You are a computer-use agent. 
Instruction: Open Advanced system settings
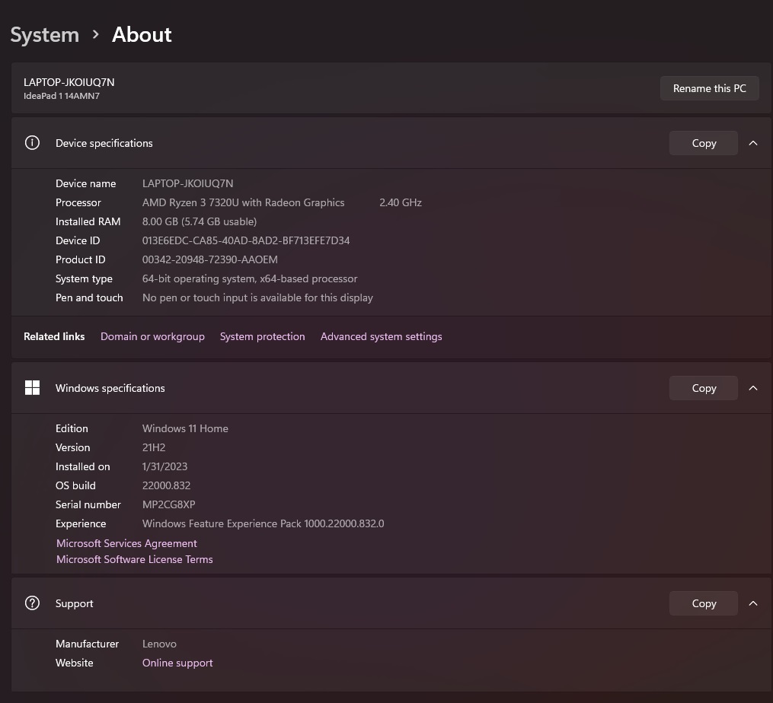pyautogui.click(x=381, y=336)
